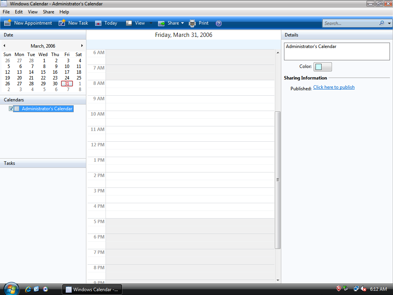Select March 20 in the mini calendar
The width and height of the screenshot is (393, 295).
[19, 78]
